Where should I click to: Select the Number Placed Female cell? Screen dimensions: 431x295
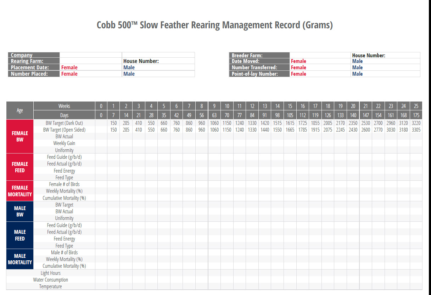[91, 74]
